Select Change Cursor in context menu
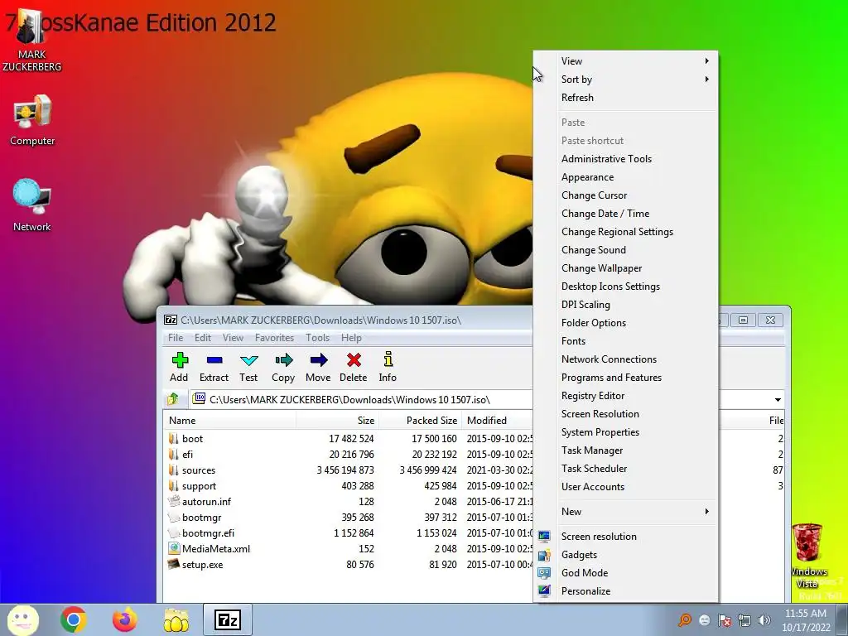This screenshot has width=848, height=636. point(626,195)
